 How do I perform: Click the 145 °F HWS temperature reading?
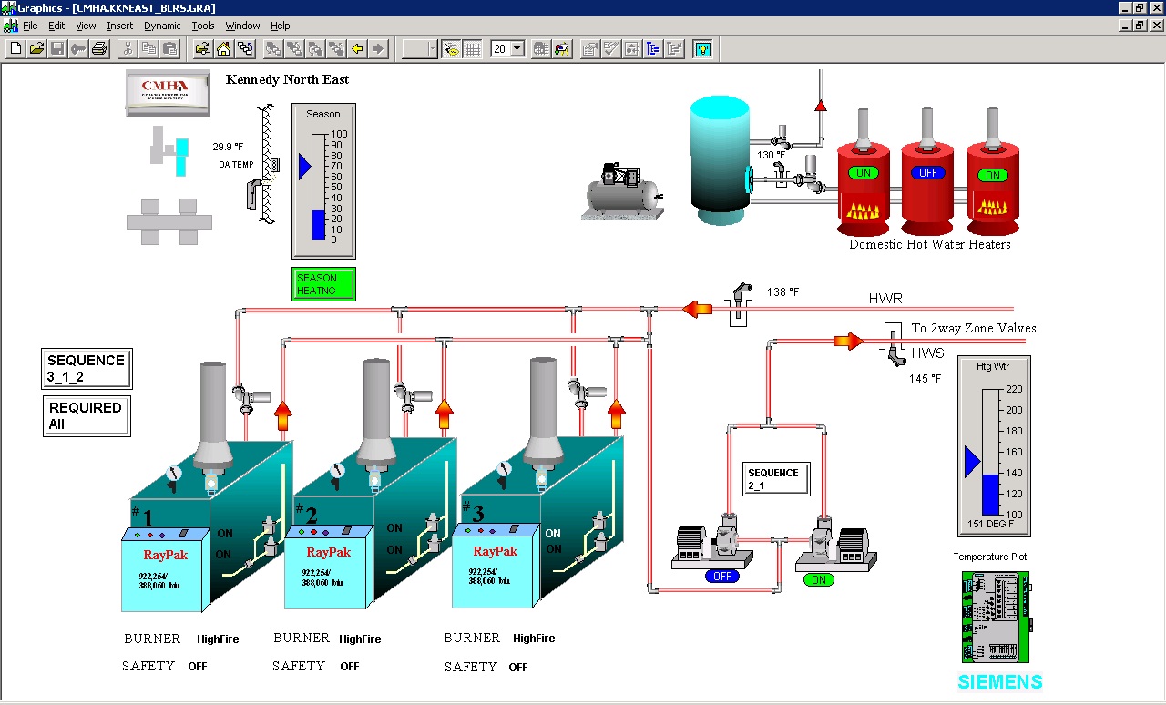[925, 379]
